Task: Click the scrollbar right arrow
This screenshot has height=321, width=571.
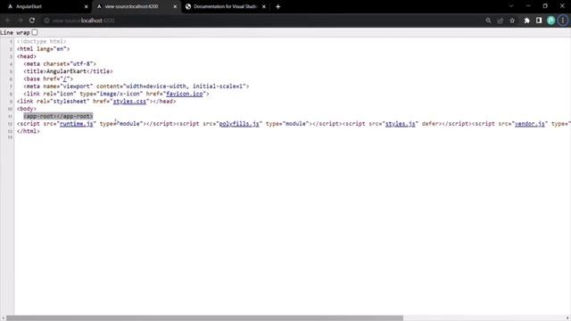Action: [x=567, y=317]
